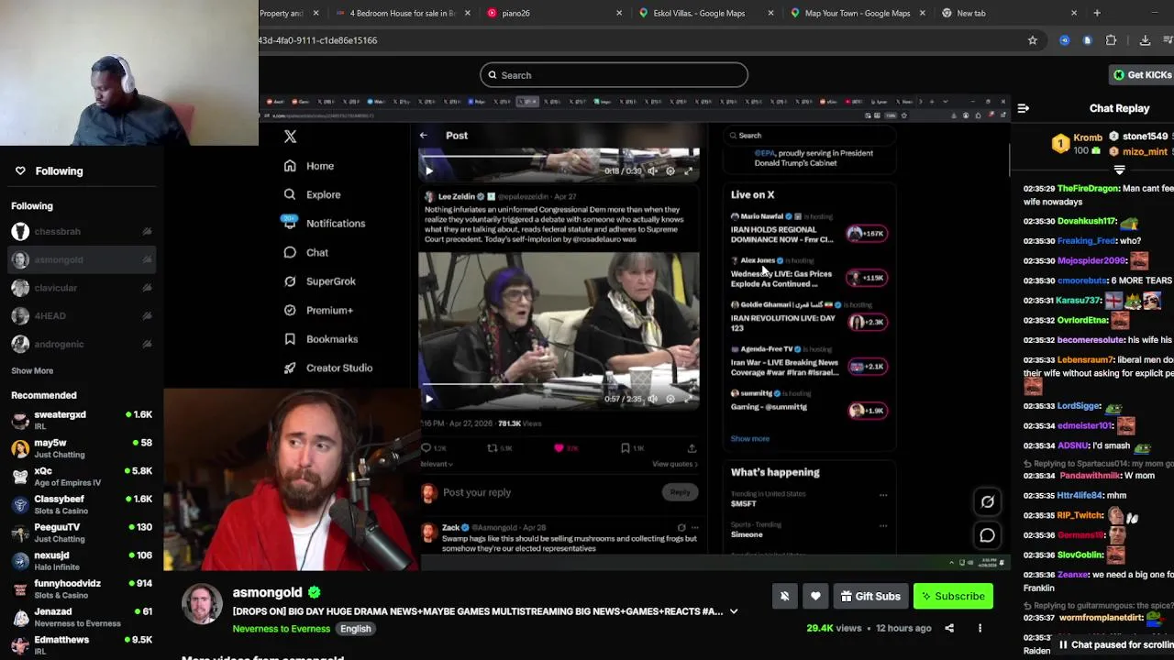Repost the tweet using the retweet icon

[493, 448]
